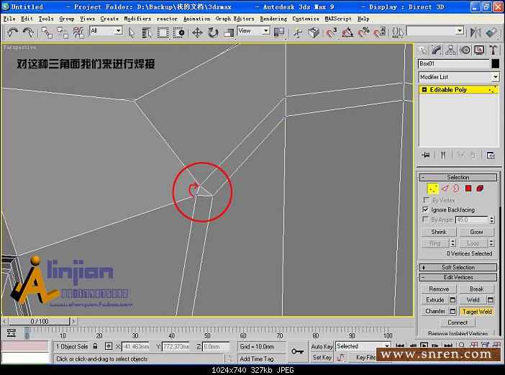Viewport: 505px width, 375px height.
Task: Select the Element sub-object level
Action: pyautogui.click(x=480, y=189)
